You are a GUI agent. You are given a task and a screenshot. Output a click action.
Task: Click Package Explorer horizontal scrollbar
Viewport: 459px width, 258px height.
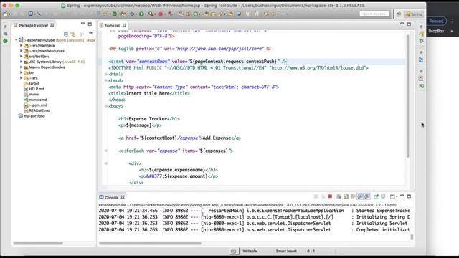tap(38, 243)
